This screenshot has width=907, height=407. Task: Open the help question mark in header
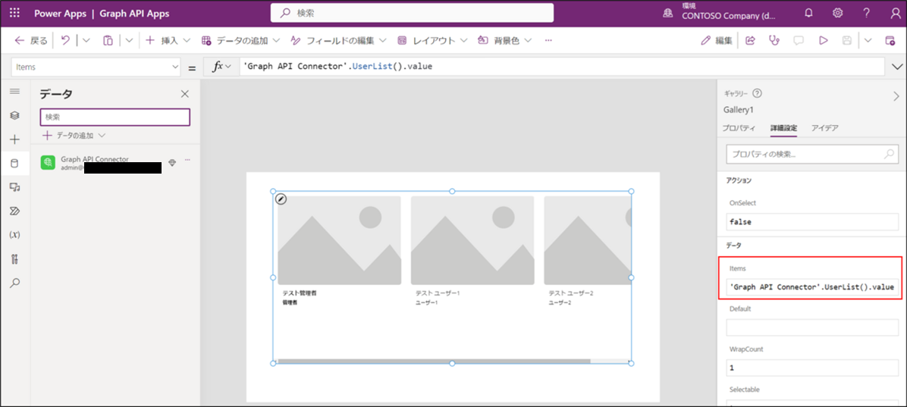pos(867,14)
